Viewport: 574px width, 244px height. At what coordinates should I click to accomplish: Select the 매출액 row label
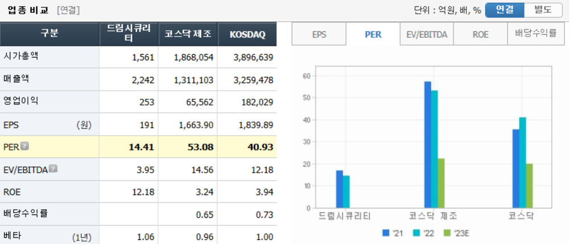[x=16, y=79]
